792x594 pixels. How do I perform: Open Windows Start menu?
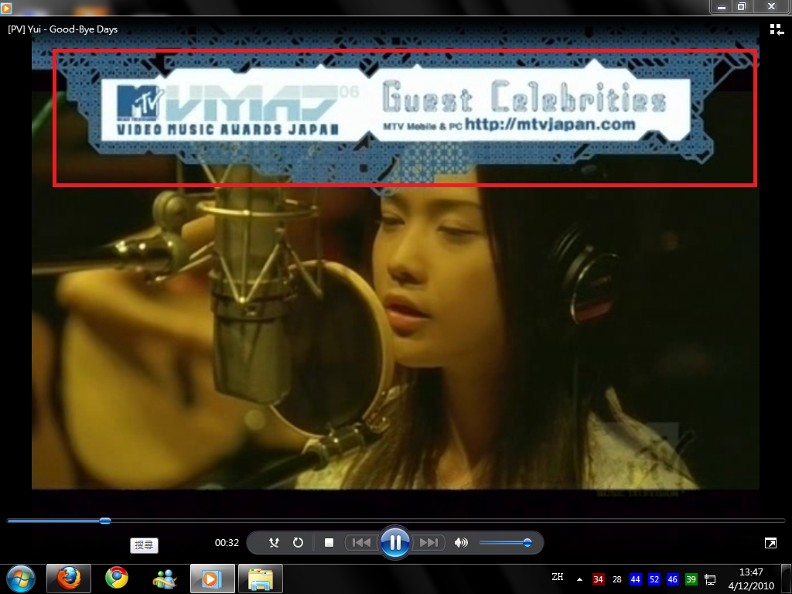[x=21, y=579]
